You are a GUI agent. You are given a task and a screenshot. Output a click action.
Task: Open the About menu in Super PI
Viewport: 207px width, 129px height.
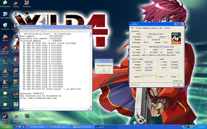point(34,30)
